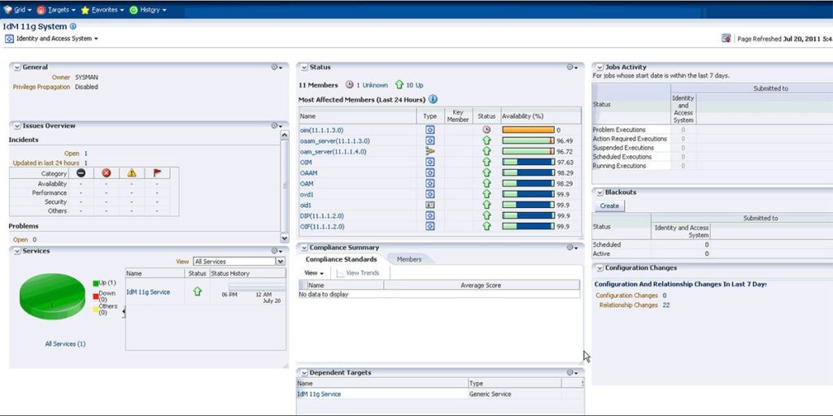This screenshot has height=416, width=833.
Task: Collapse the Dependent Targets panel
Action: [304, 373]
